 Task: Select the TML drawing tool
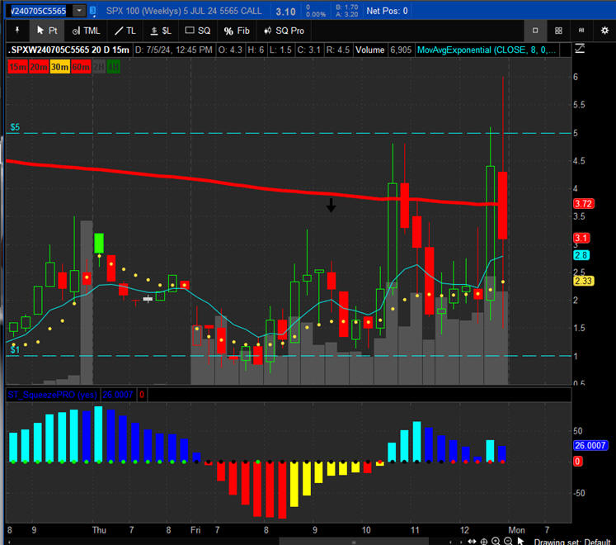86,31
